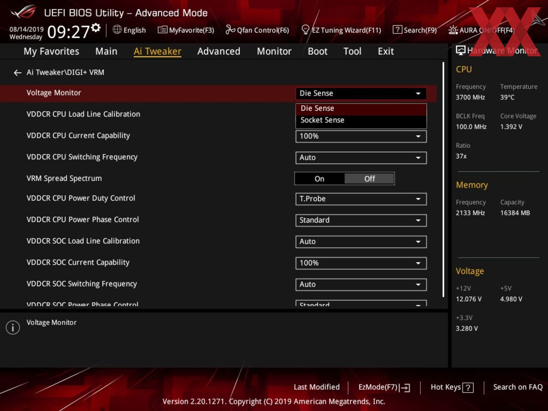Switch to Boot tab
548x411 pixels.
point(318,52)
